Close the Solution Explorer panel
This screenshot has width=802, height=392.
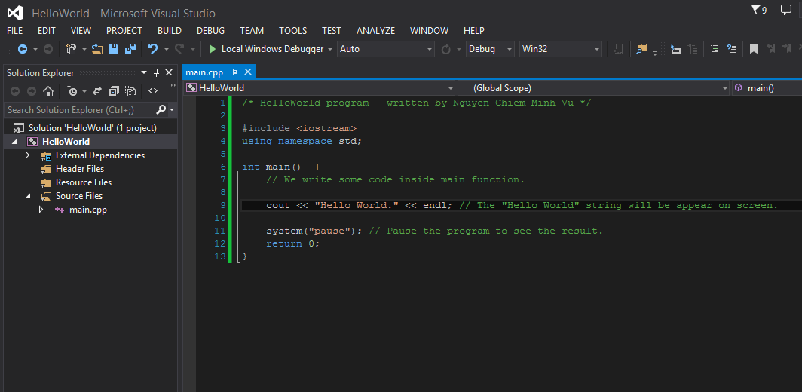169,72
